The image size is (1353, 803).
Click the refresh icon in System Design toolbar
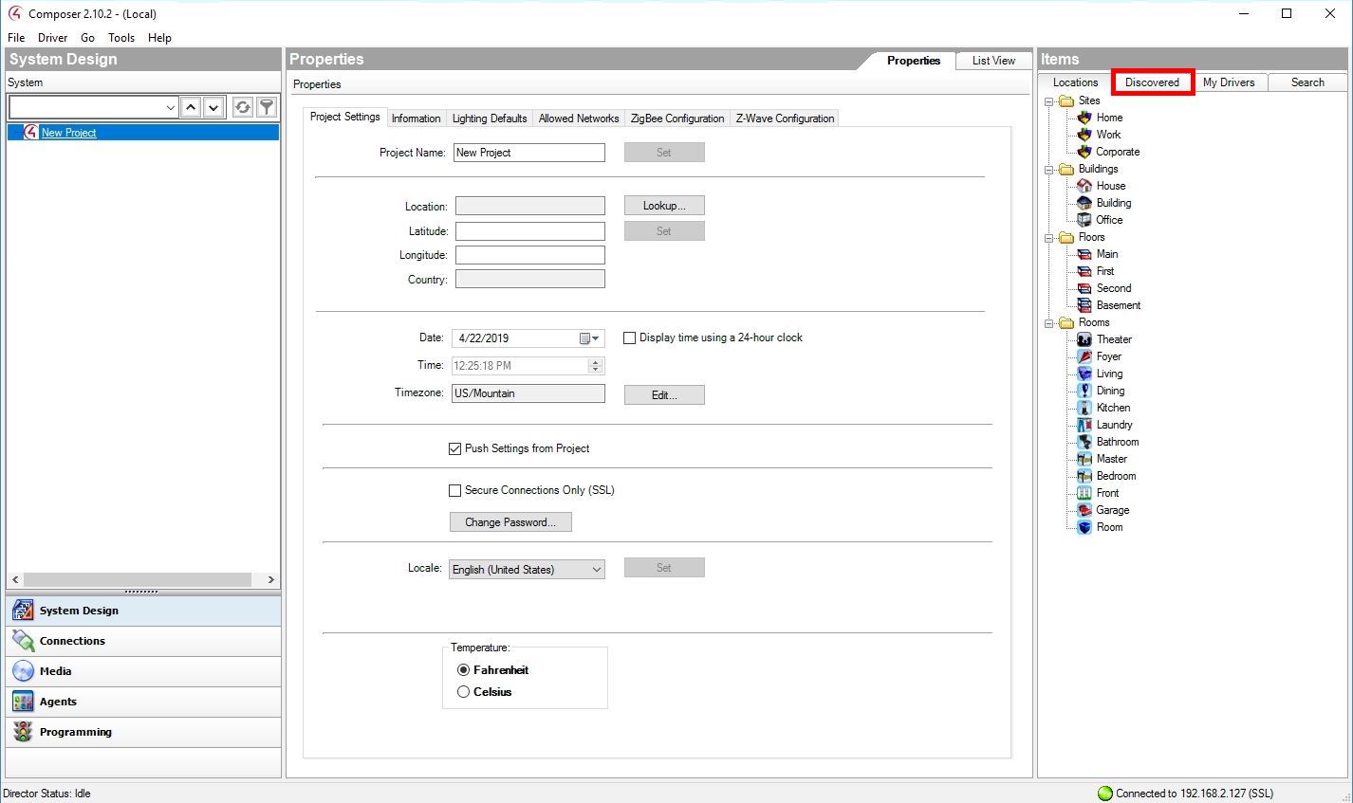(243, 107)
